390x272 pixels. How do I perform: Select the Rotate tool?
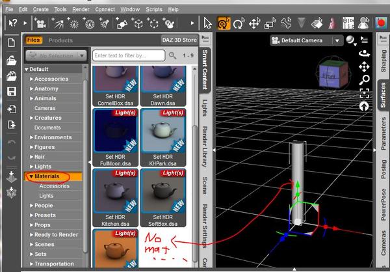[239, 23]
